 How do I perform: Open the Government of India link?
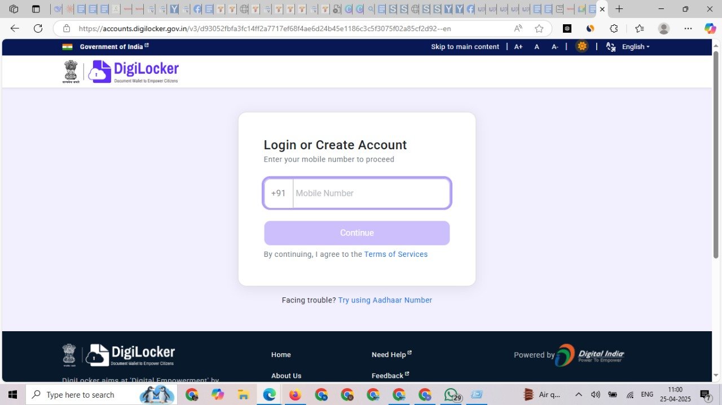click(x=114, y=47)
